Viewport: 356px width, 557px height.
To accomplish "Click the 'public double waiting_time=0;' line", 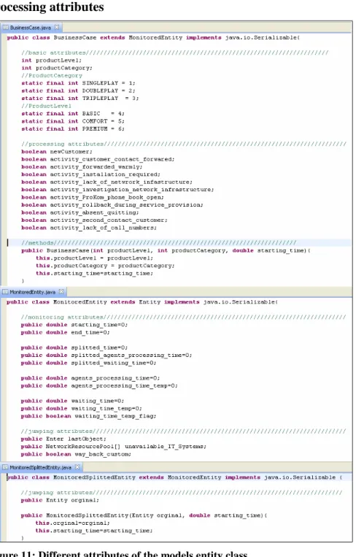I will tap(72, 401).
